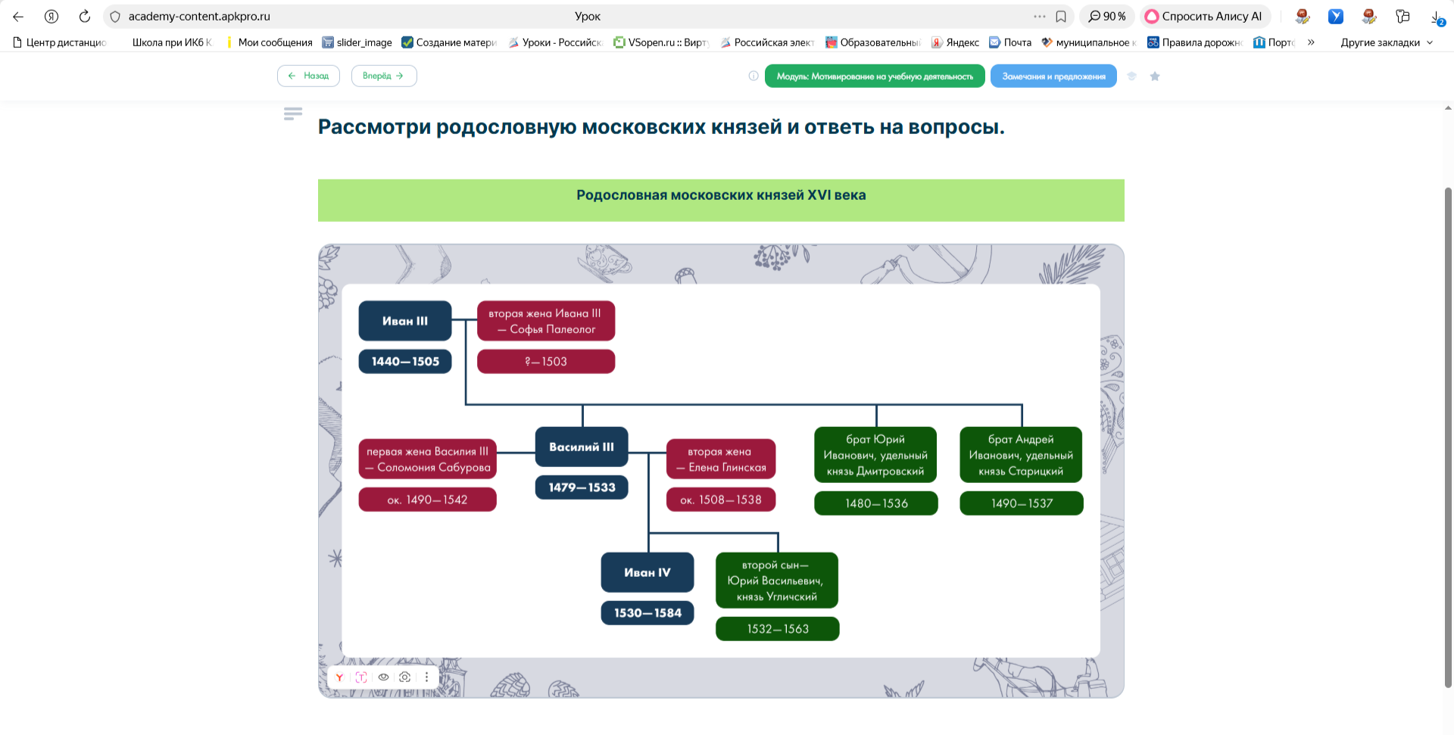Open the hamburger lines icon beside heading

pos(293,114)
